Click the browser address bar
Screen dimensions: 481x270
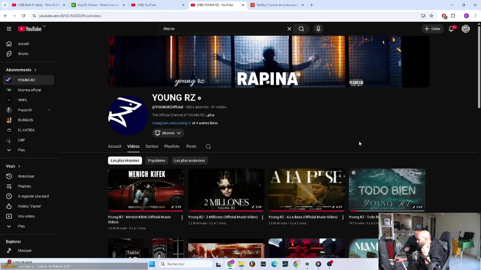click(225, 16)
